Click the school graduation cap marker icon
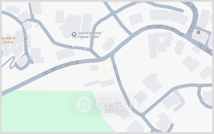This screenshot has height=134, width=214. tap(74, 35)
